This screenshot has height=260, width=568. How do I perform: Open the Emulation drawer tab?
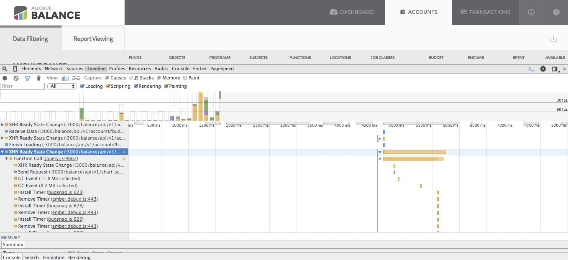pyautogui.click(x=54, y=257)
